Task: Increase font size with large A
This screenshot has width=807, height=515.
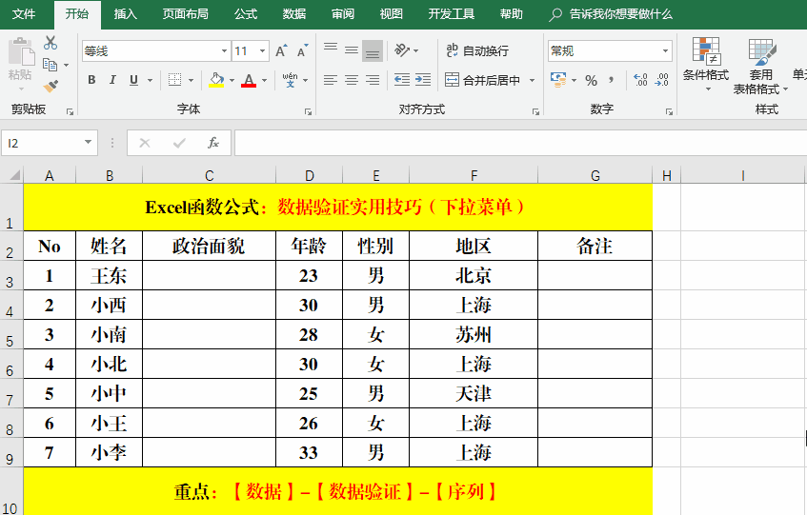Action: coord(281,50)
